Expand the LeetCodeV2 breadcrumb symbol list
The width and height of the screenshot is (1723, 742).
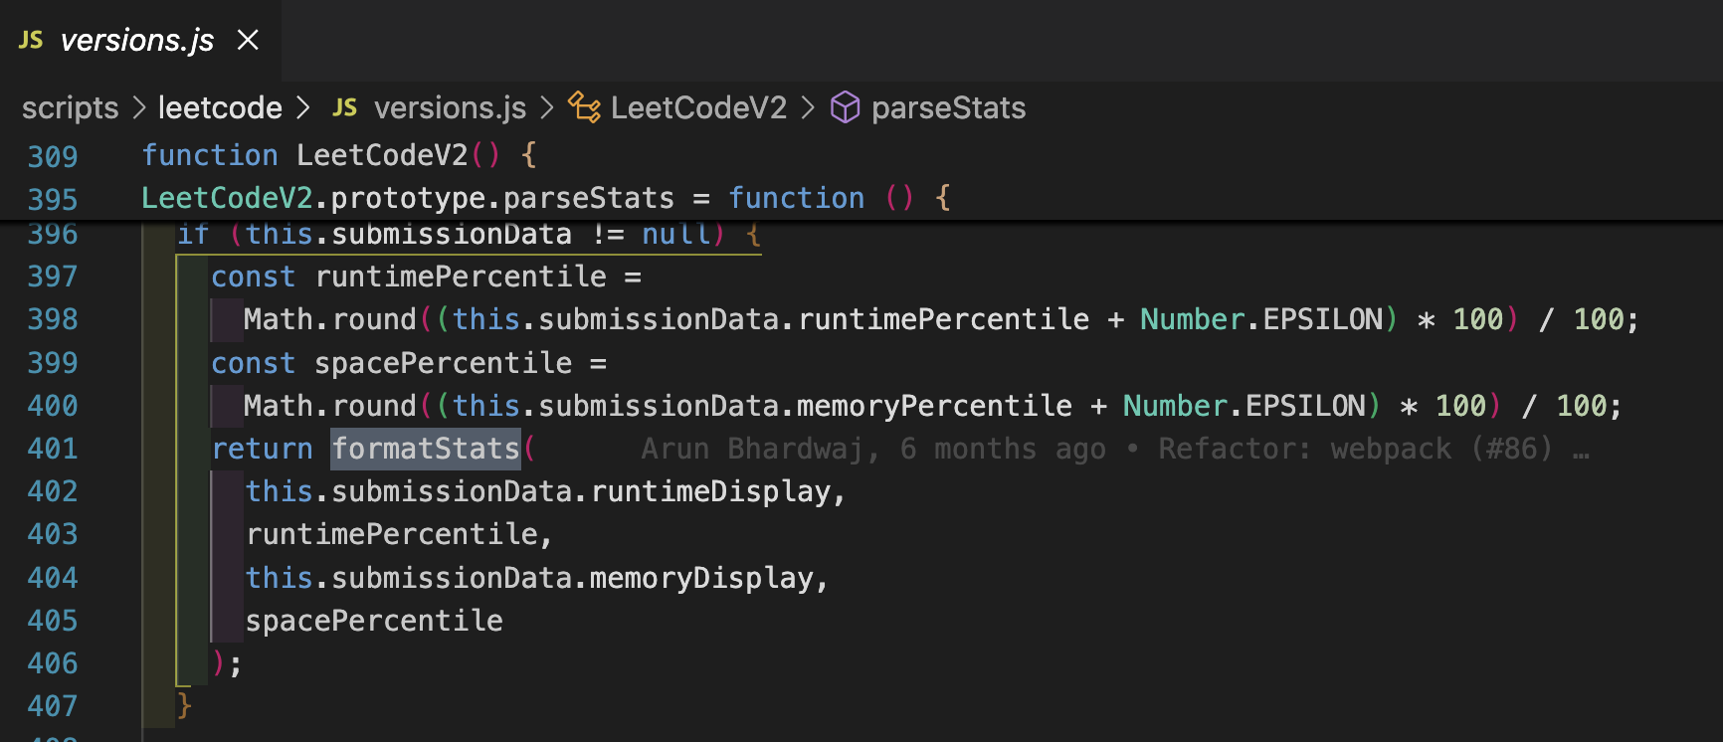coord(698,107)
